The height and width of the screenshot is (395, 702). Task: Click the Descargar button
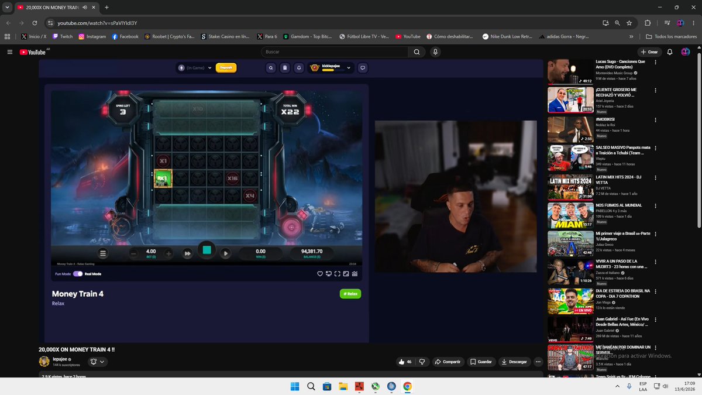coord(515,362)
